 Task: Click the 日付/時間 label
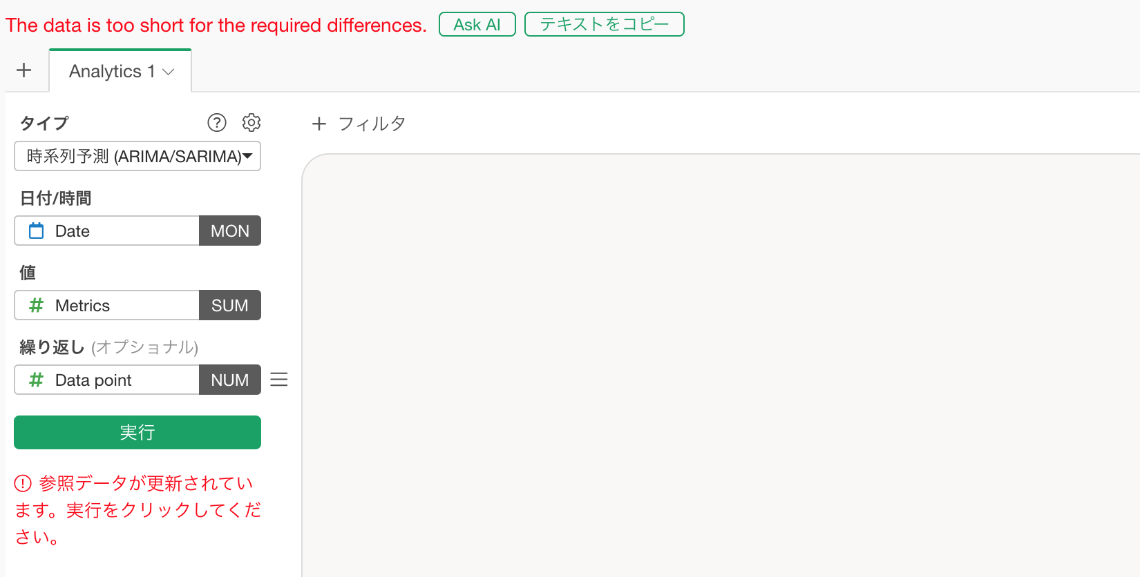[56, 199]
